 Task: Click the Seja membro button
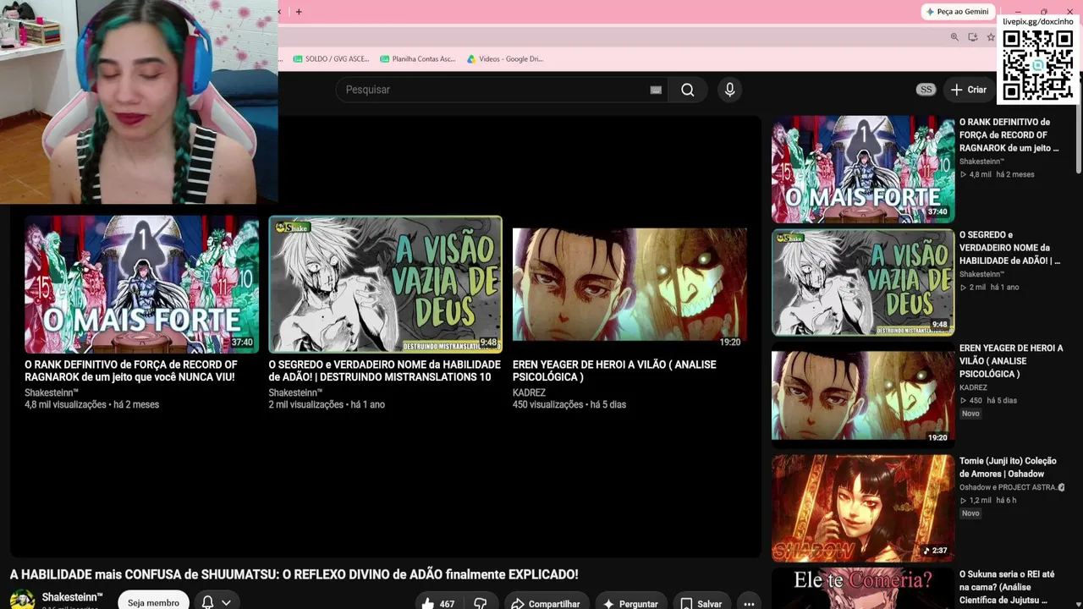(x=153, y=601)
